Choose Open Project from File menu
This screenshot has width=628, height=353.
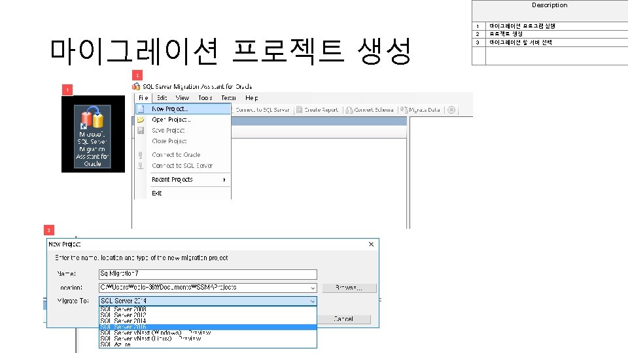tap(183, 120)
